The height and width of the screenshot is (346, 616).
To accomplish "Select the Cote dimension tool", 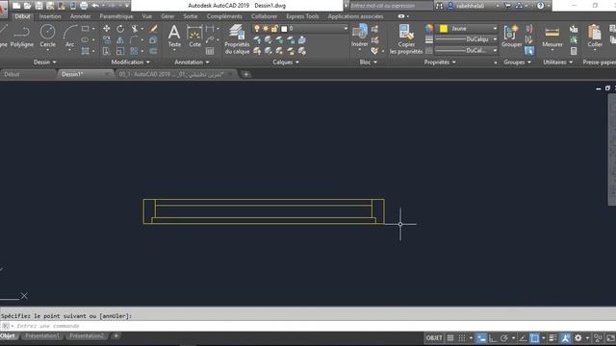I will coord(194,37).
